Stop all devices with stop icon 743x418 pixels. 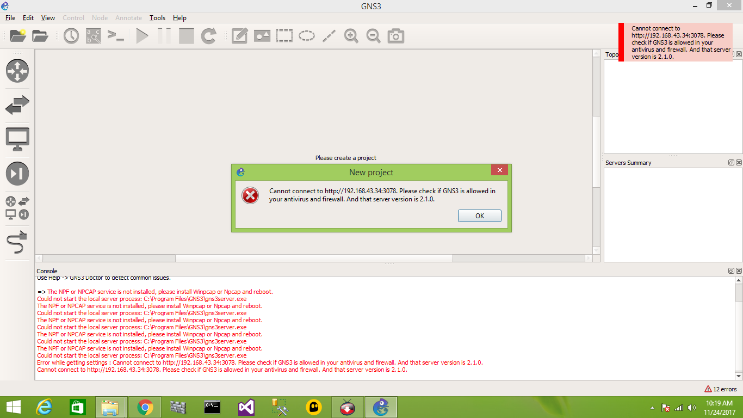click(x=187, y=36)
